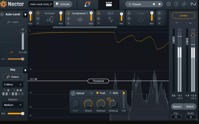Image resolution: width=199 pixels, height=124 pixels.
Task: Select the Compressor 1 waveform icon
Action: tap(80, 20)
